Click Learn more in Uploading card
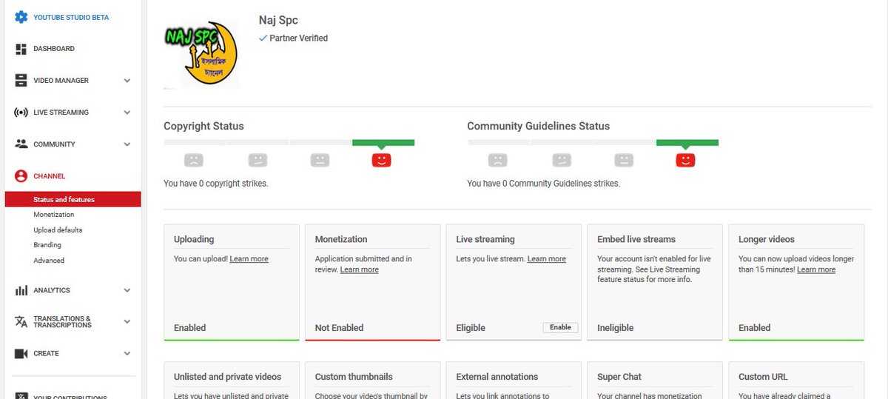 [249, 259]
